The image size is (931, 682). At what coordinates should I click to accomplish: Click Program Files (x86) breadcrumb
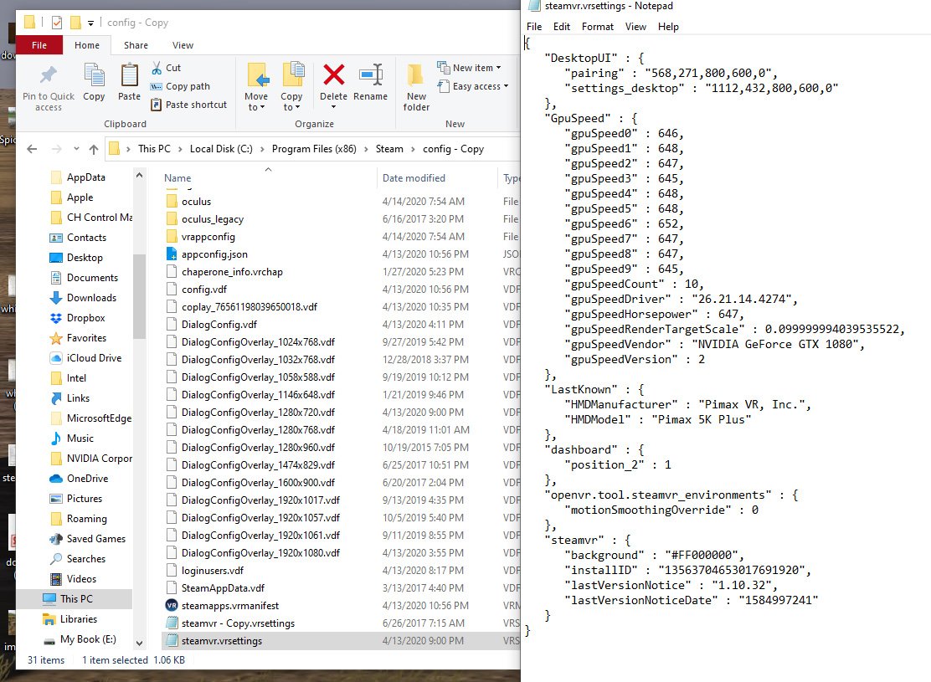314,149
